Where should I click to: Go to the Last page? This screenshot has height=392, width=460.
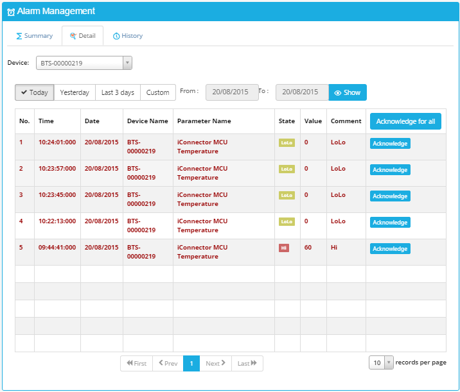pos(247,364)
